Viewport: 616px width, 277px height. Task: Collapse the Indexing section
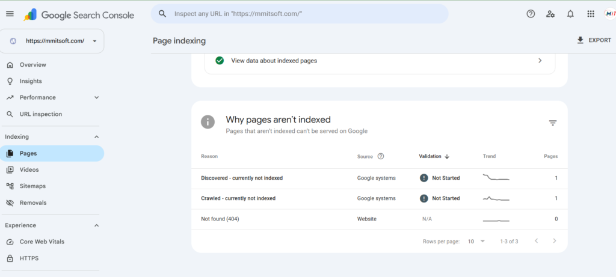point(97,137)
